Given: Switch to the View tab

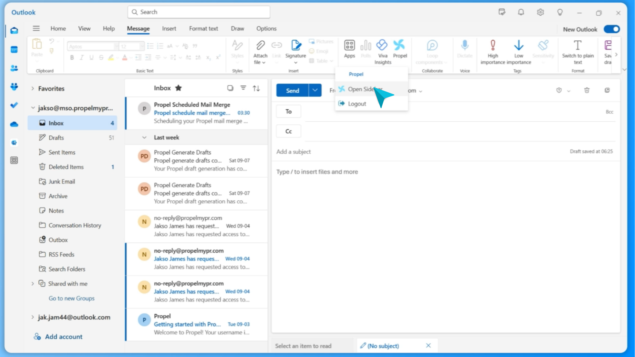Looking at the screenshot, I should 84,28.
